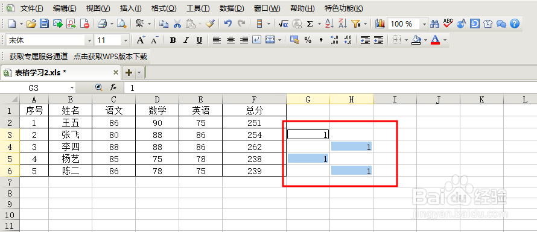Export to PDF icon
This screenshot has height=232, width=537.
click(71, 24)
